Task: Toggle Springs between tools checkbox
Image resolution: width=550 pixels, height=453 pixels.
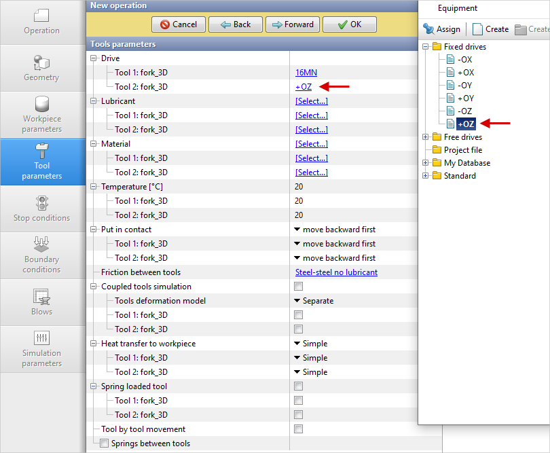Action: tap(104, 443)
